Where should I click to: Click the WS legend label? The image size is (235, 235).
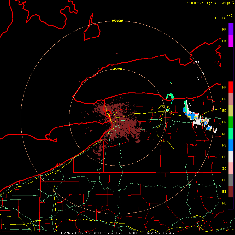click(224, 145)
